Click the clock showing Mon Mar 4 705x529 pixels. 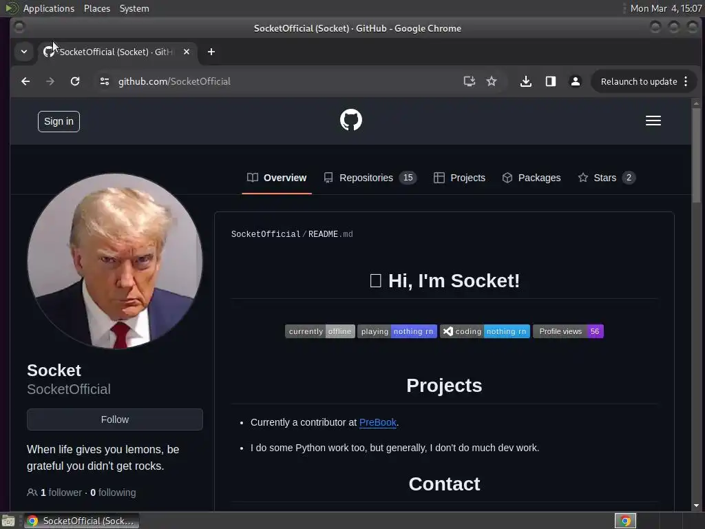click(x=666, y=8)
